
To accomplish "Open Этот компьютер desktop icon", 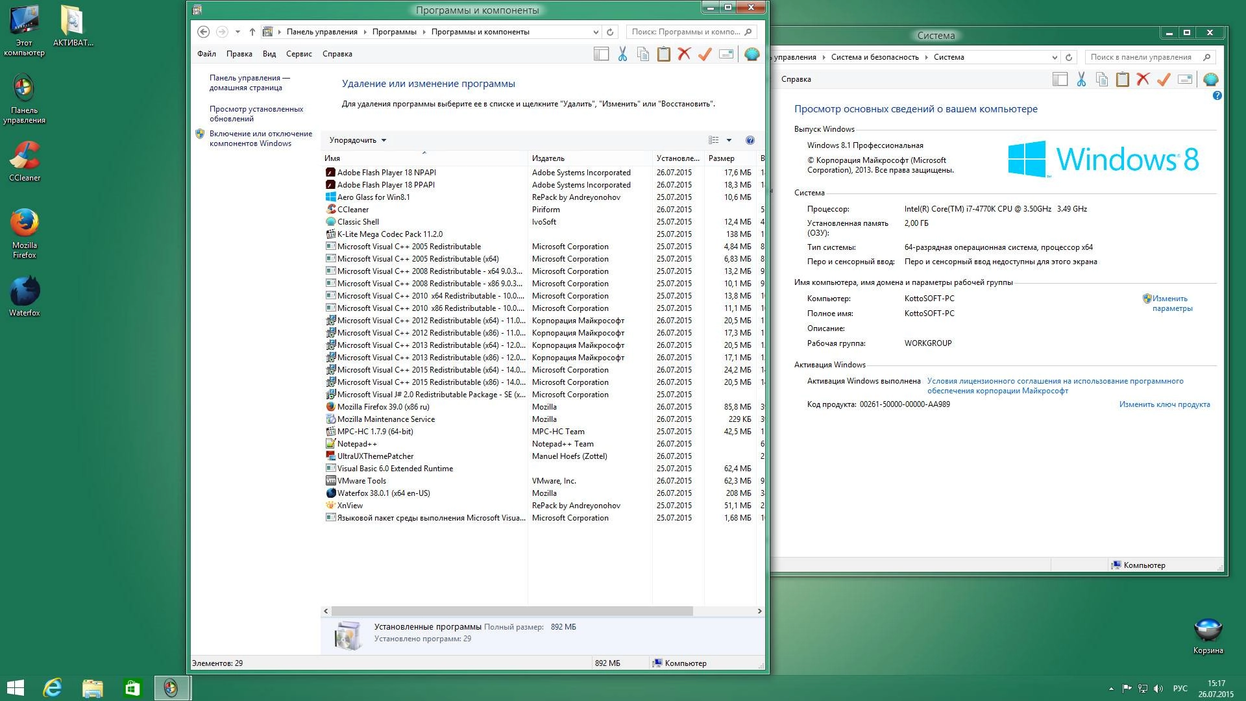I will click(x=25, y=31).
